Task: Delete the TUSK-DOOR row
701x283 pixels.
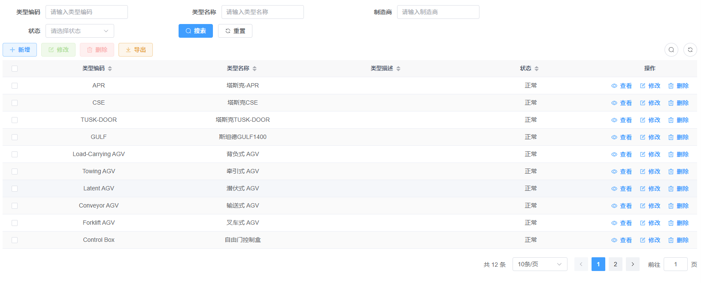Action: 678,120
